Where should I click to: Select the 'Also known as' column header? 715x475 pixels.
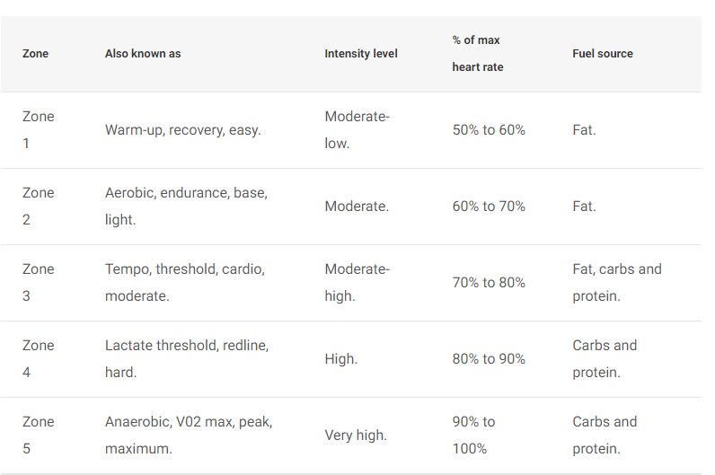point(143,54)
